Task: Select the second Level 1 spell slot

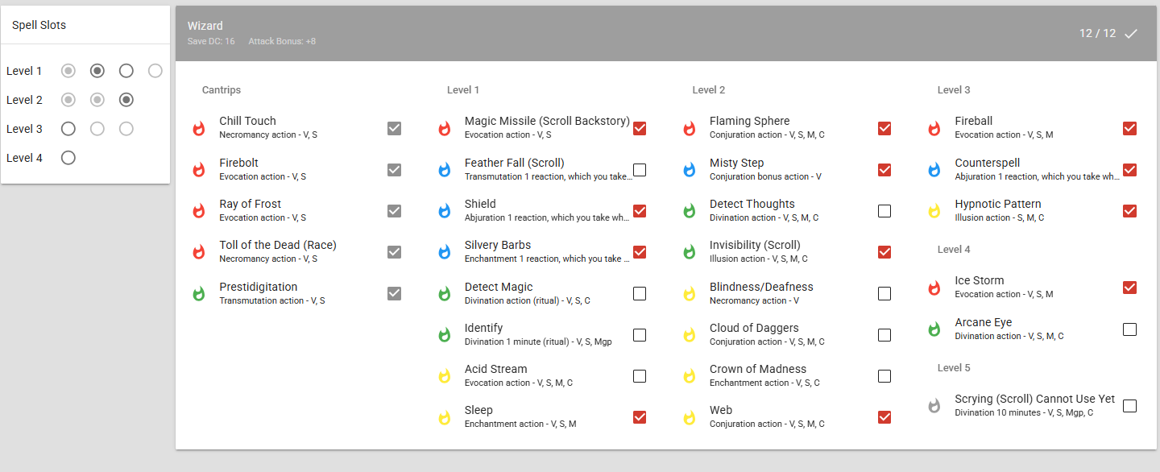Action: (97, 71)
